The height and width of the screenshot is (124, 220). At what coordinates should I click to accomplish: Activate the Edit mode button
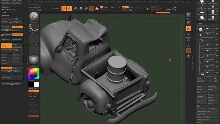[64, 9]
